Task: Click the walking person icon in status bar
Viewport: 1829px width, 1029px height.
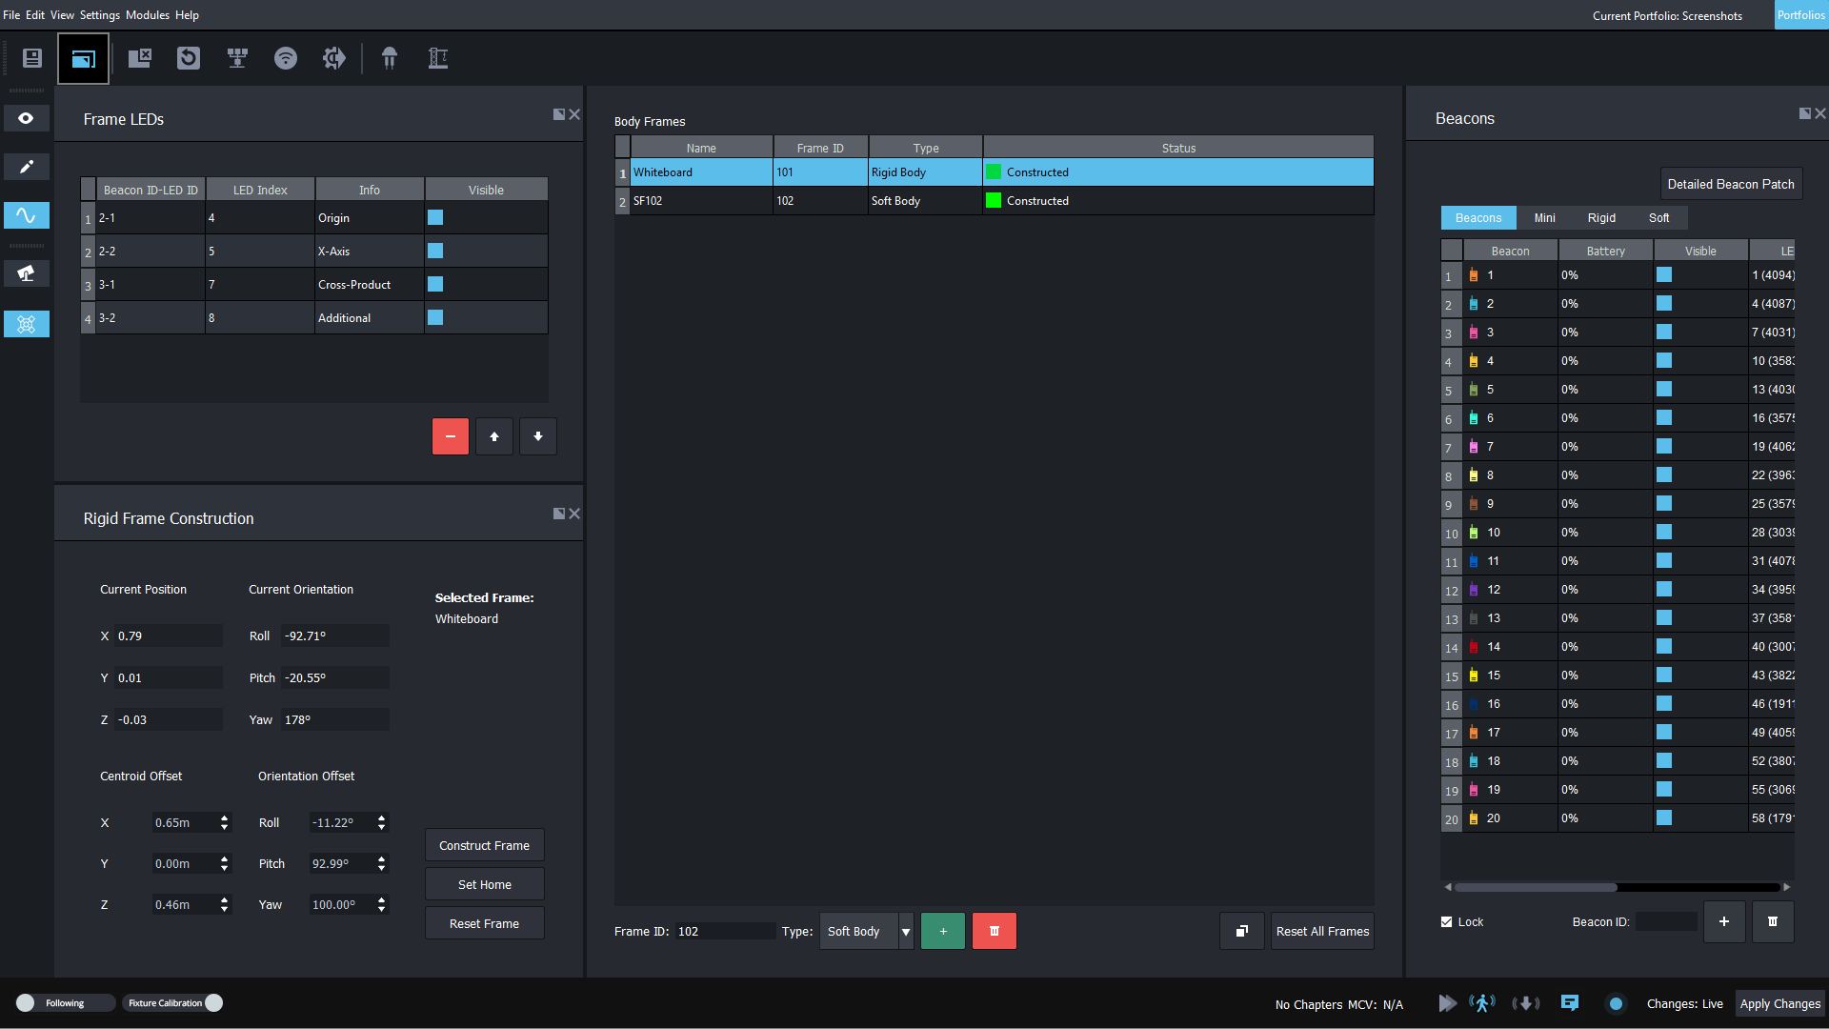Action: [x=1482, y=1002]
